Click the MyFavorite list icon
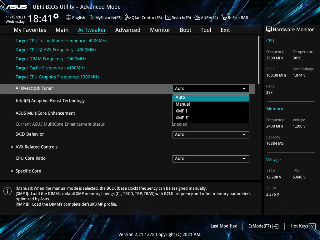320x240 pixels. pyautogui.click(x=92, y=17)
